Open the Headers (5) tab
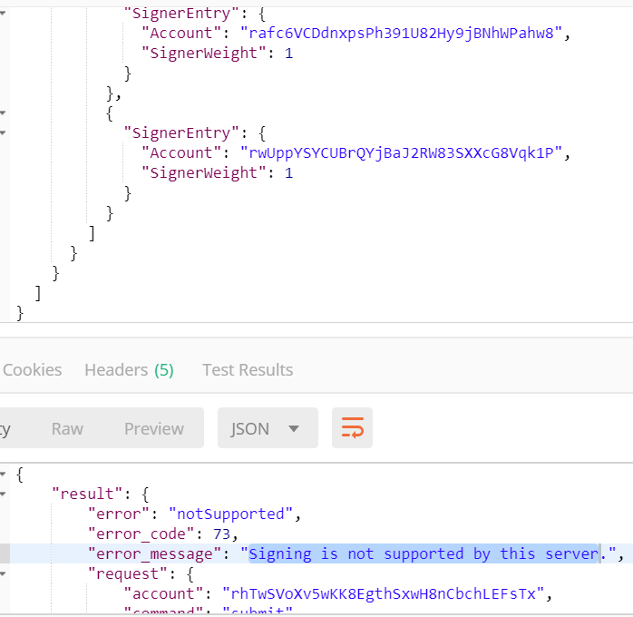The width and height of the screenshot is (633, 617). [129, 370]
